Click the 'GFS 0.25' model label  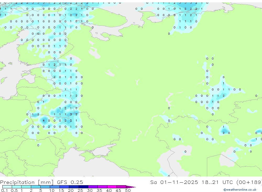70,182
